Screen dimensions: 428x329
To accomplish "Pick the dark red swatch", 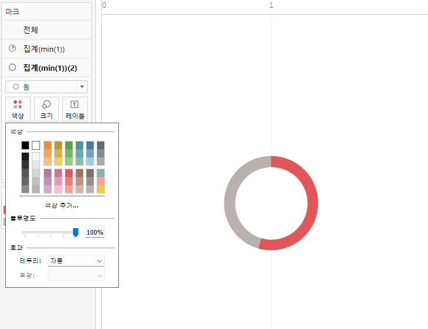I will click(69, 173).
